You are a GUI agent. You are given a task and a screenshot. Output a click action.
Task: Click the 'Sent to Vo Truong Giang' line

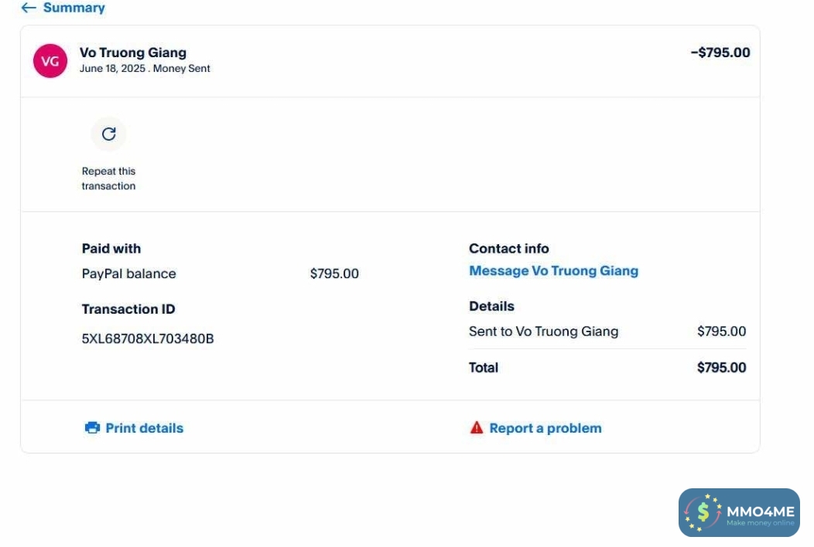(543, 331)
